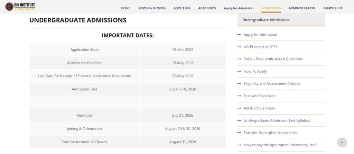Screen dimensions: 354x154
Task: Click arrow icon beside UG Prospectus 2025
Action: [239, 47]
